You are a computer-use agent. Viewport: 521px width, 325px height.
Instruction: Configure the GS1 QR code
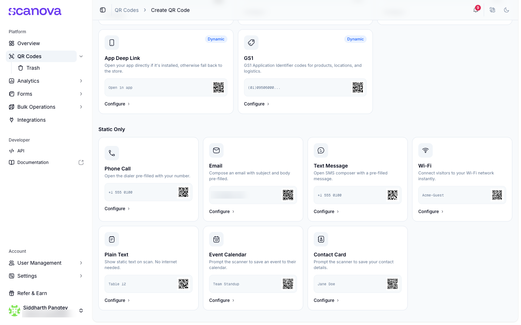257,104
